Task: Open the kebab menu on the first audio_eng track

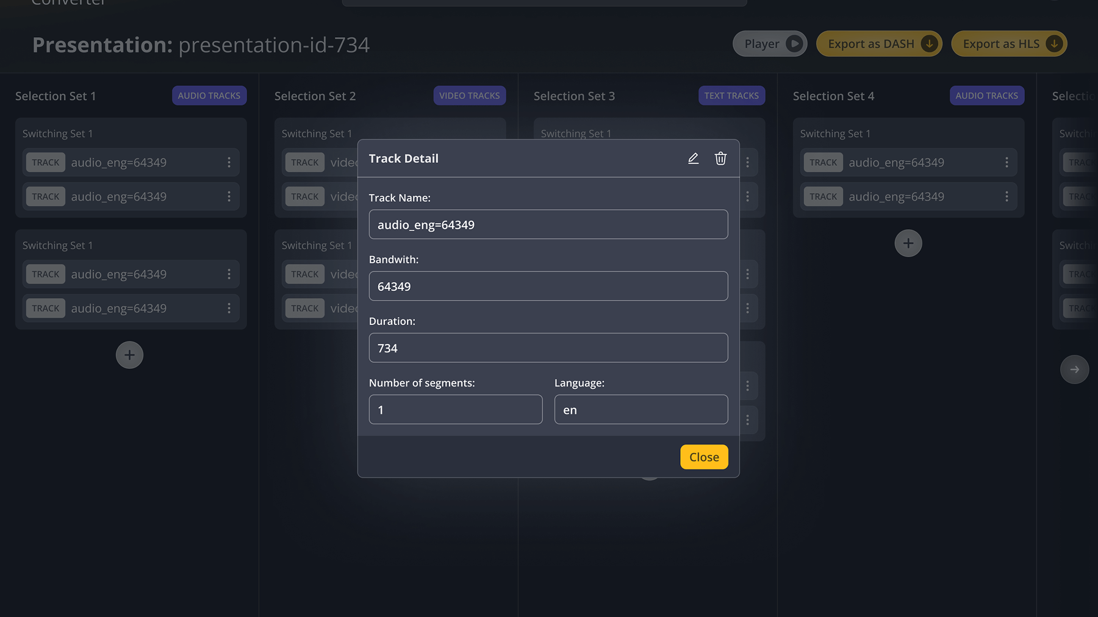Action: point(229,162)
